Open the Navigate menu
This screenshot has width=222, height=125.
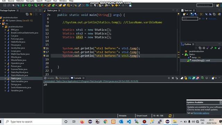(30, 1)
